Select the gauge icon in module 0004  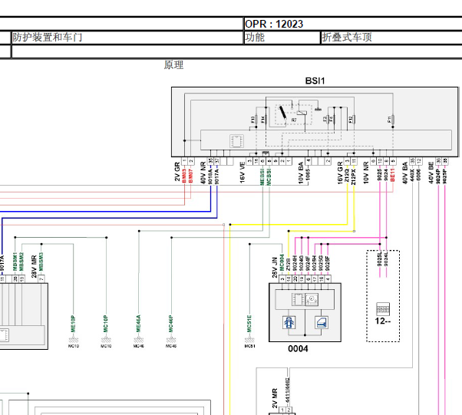(312, 299)
